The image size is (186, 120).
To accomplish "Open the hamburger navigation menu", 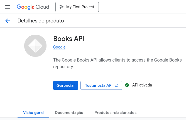I will (x=8, y=7).
